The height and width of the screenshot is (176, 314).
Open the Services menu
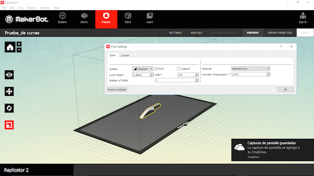pos(45,8)
